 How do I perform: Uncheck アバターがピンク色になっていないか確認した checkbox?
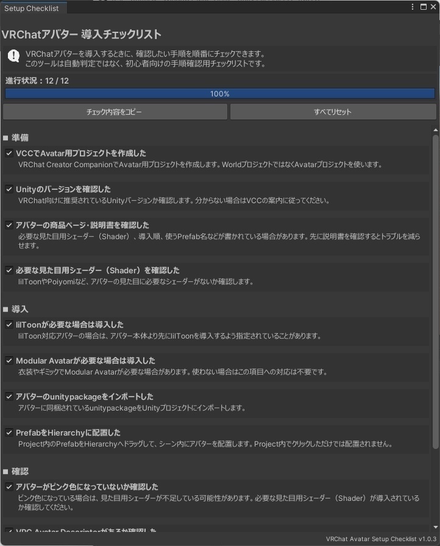(x=9, y=487)
